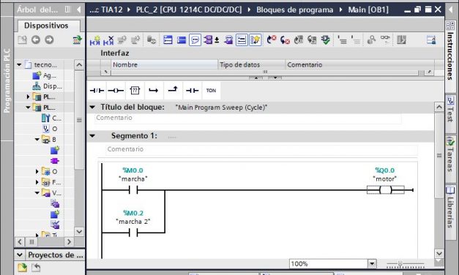Select the %Q0.0 motor coil
This screenshot has height=275, width=459.
pyautogui.click(x=385, y=190)
